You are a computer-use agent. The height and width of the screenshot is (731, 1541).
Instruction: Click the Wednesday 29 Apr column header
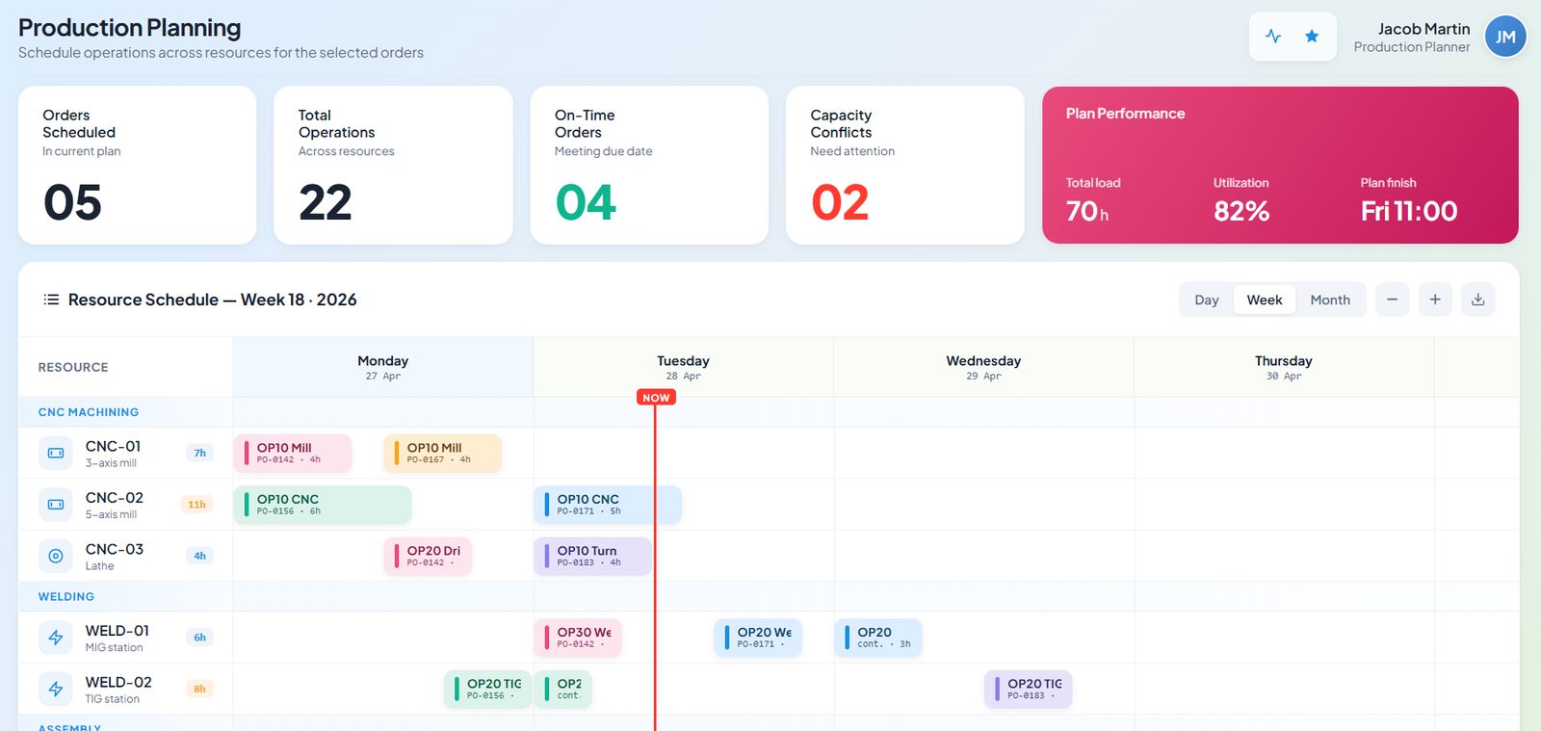pos(983,367)
